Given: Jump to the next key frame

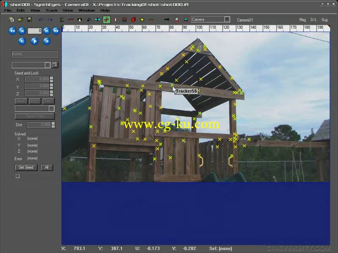Looking at the screenshot, I should coord(46,31).
